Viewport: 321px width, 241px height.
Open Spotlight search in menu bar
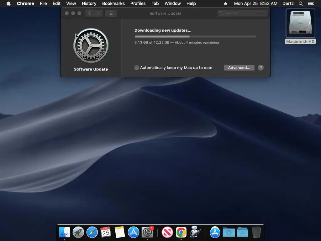click(x=301, y=3)
